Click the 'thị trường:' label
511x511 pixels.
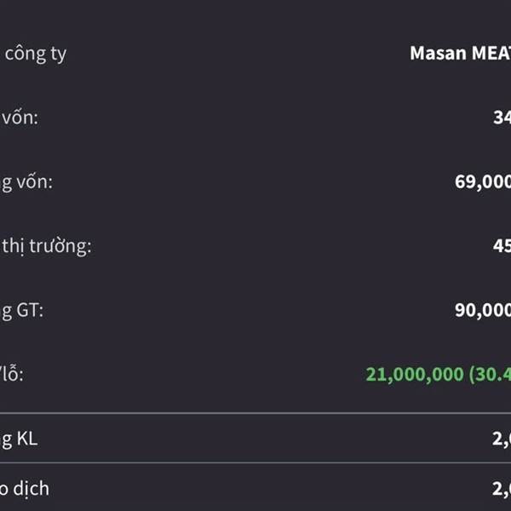click(x=47, y=246)
